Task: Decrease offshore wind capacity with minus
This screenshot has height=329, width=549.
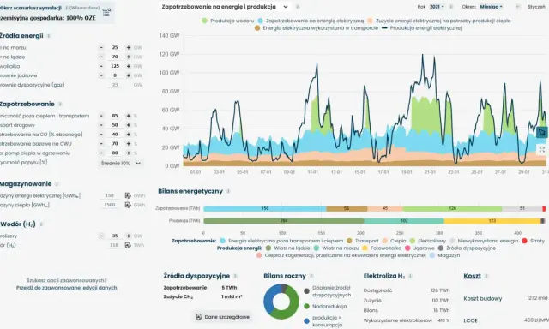Action: click(101, 47)
